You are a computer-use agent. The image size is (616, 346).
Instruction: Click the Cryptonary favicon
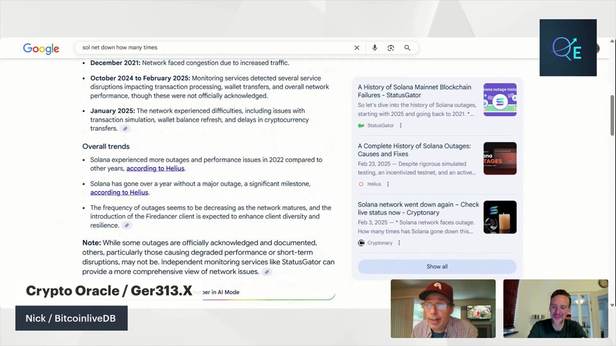361,243
